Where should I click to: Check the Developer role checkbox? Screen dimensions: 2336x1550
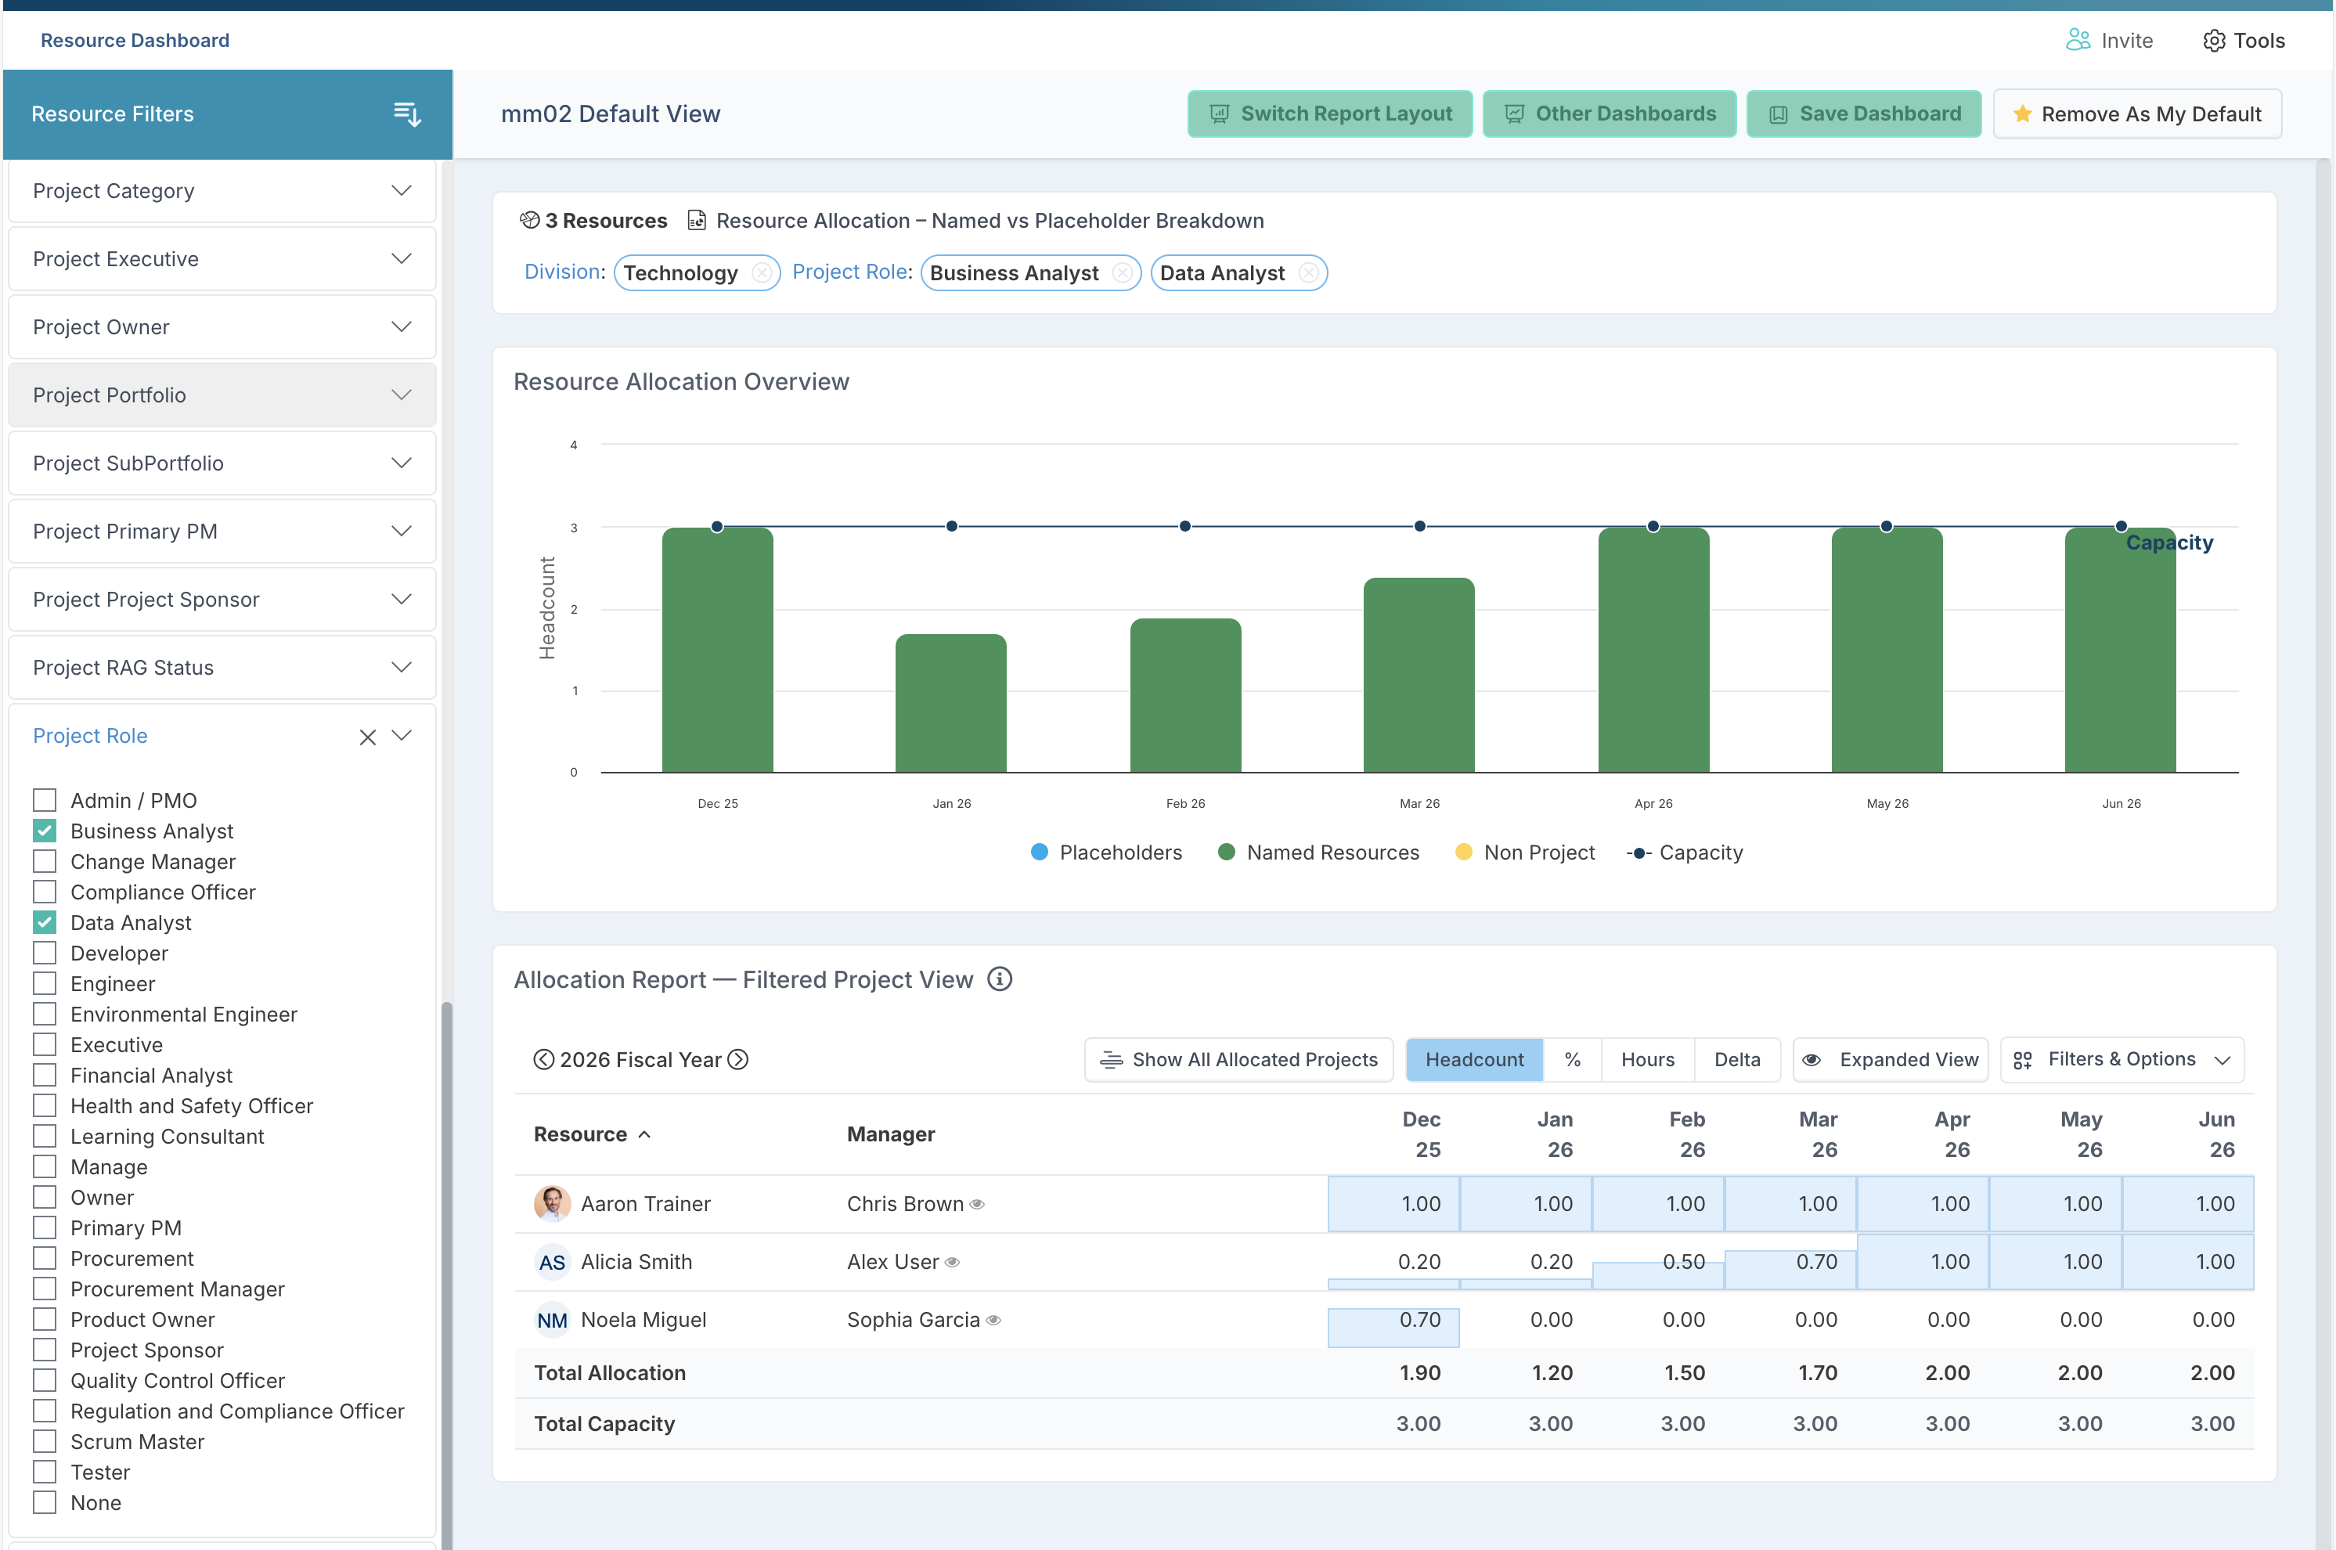click(45, 953)
